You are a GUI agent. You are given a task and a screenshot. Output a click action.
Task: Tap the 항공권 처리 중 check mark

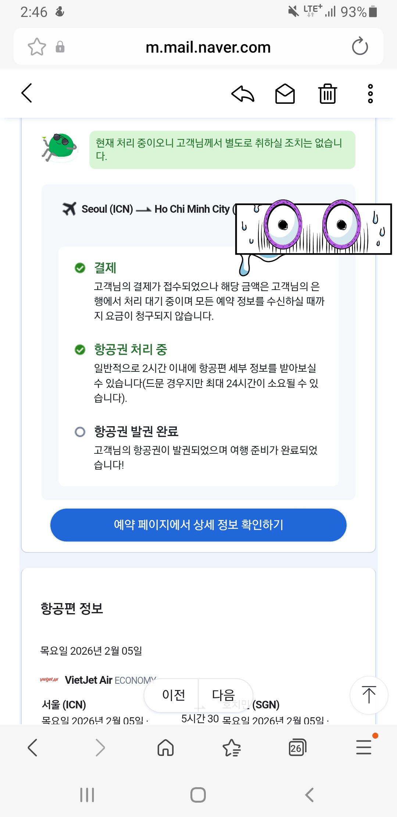pyautogui.click(x=80, y=350)
